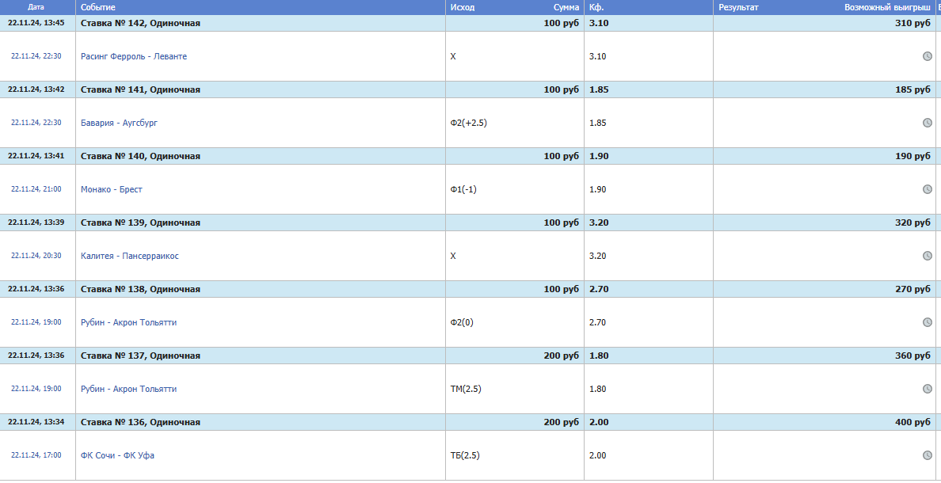This screenshot has width=941, height=483.
Task: Click the clock icon in the Рубин ТМ(2.5) row
Action: 927,389
